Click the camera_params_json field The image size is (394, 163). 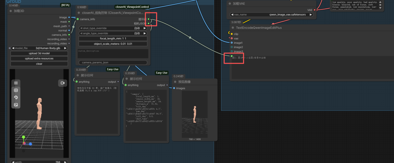pyautogui.click(x=113, y=62)
